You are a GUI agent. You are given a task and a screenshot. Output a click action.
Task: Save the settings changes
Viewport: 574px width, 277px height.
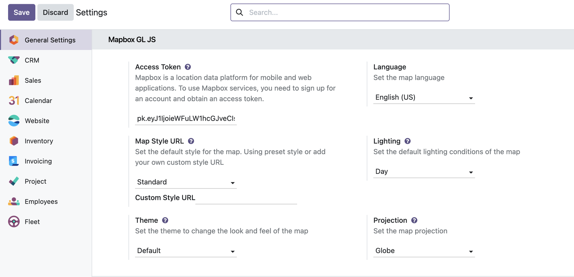click(22, 12)
